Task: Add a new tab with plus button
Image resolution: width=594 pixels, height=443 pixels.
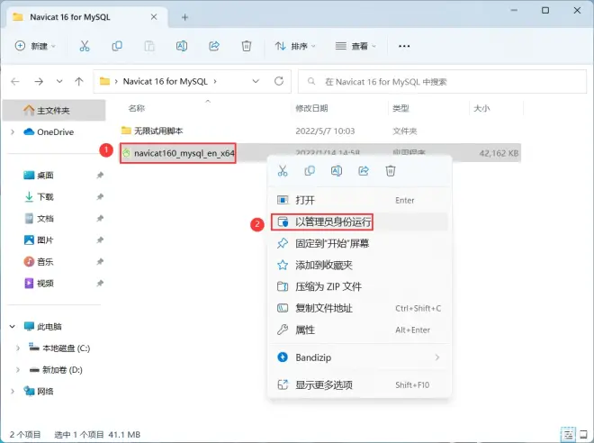Action: (x=184, y=17)
